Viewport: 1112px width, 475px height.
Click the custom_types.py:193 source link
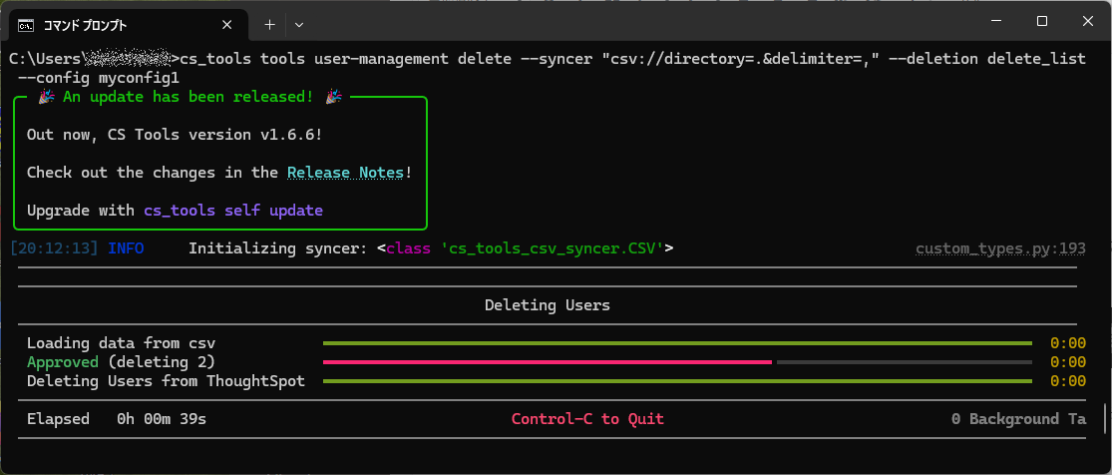1000,248
